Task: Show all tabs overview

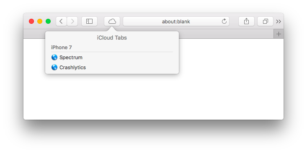Action: [265, 21]
